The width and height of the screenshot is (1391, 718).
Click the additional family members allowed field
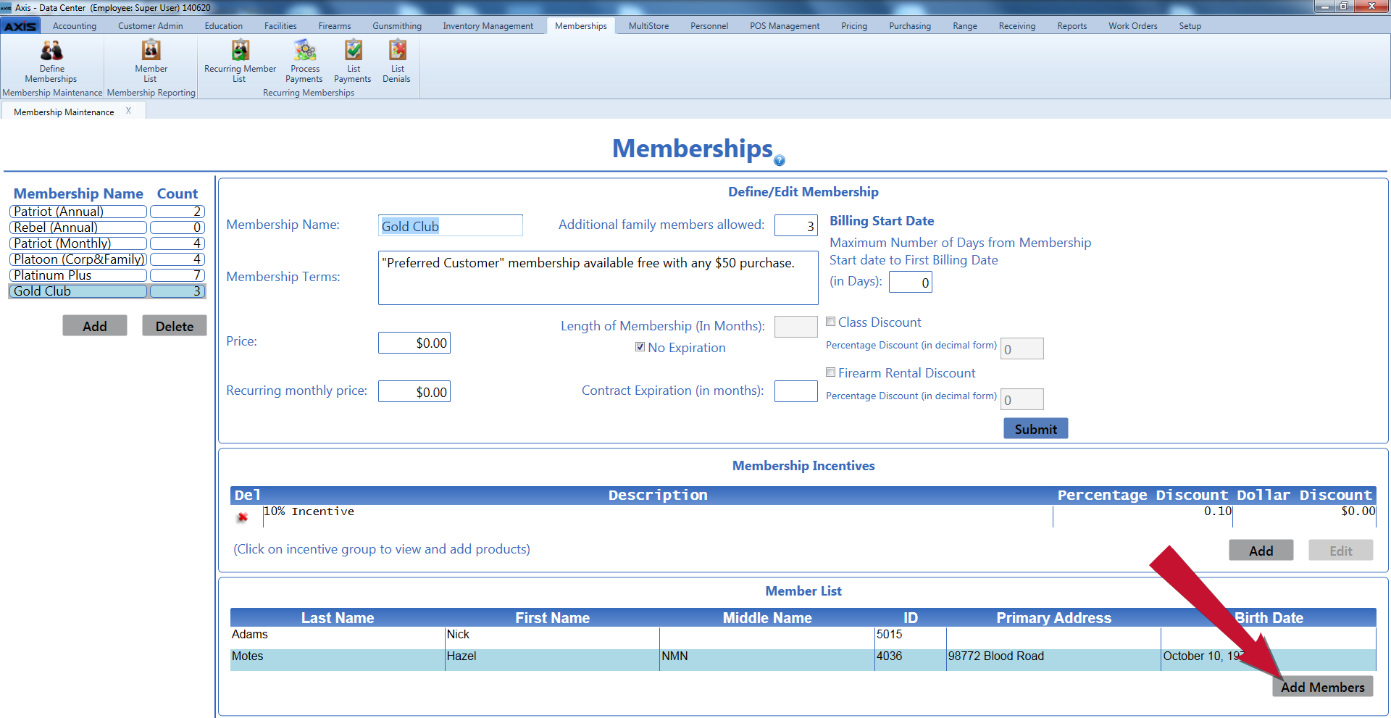pyautogui.click(x=796, y=225)
